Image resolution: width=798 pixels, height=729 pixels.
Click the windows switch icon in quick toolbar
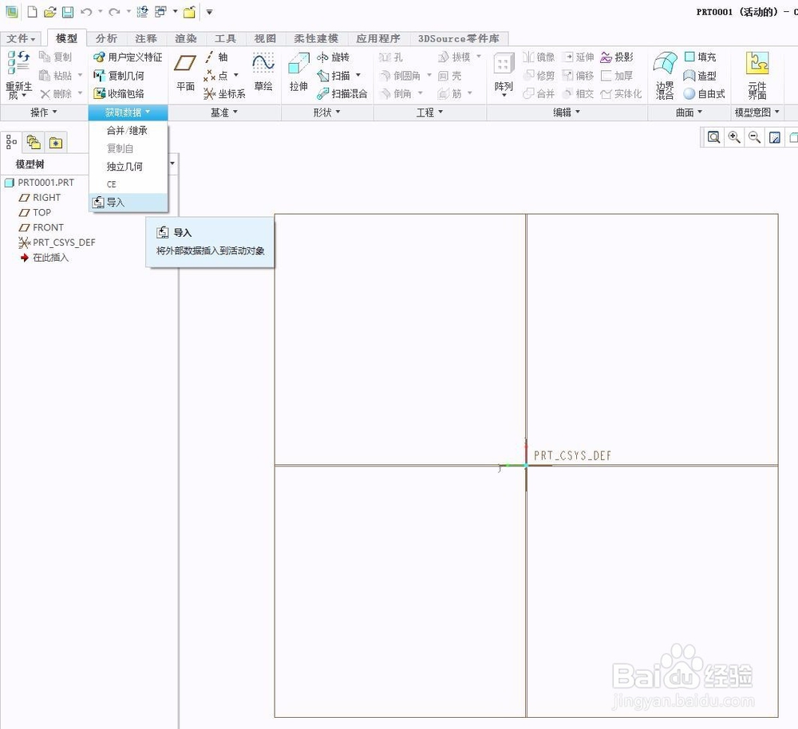(160, 12)
